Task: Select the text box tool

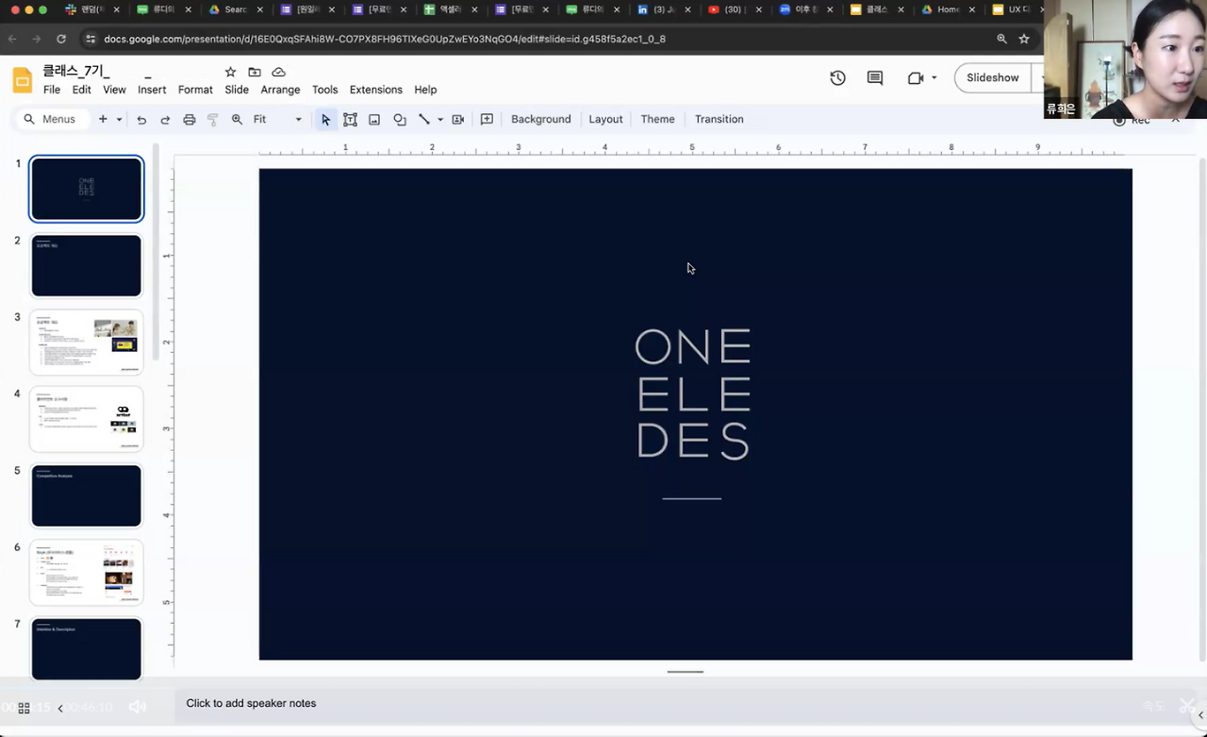Action: [x=350, y=120]
